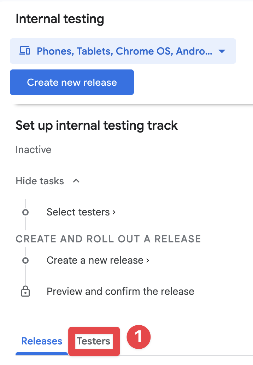Screen dimensions: 253x365
Task: Click the dropdown arrow on the device selector
Action: coord(222,51)
